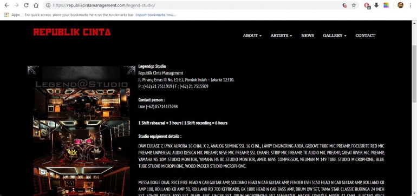Screen dimensions: 417x196
Task: Click the page vertical scrollbar
Action: click(x=414, y=74)
